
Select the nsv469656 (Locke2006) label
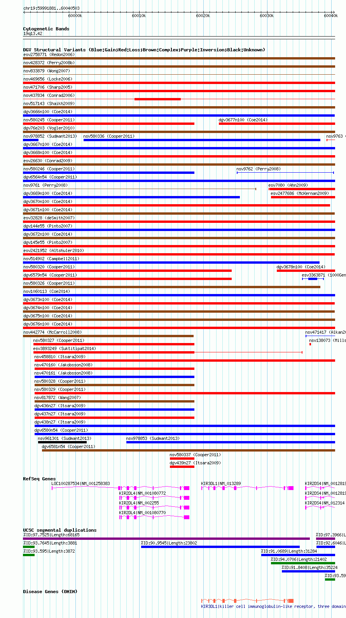pos(47,79)
